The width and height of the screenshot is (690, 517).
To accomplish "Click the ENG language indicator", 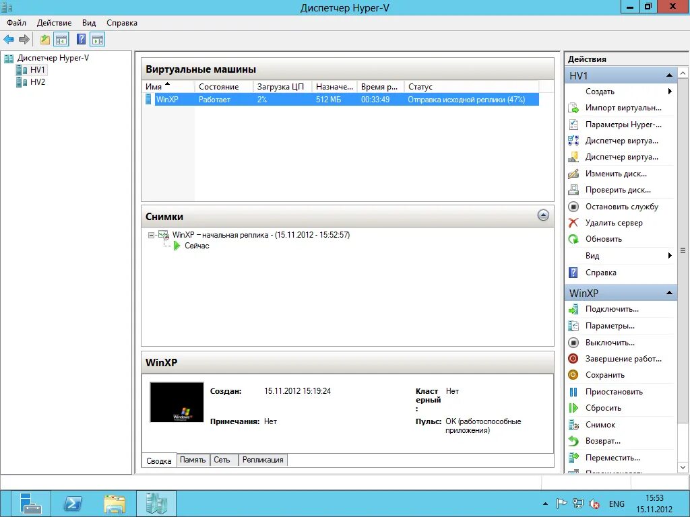I will point(617,504).
